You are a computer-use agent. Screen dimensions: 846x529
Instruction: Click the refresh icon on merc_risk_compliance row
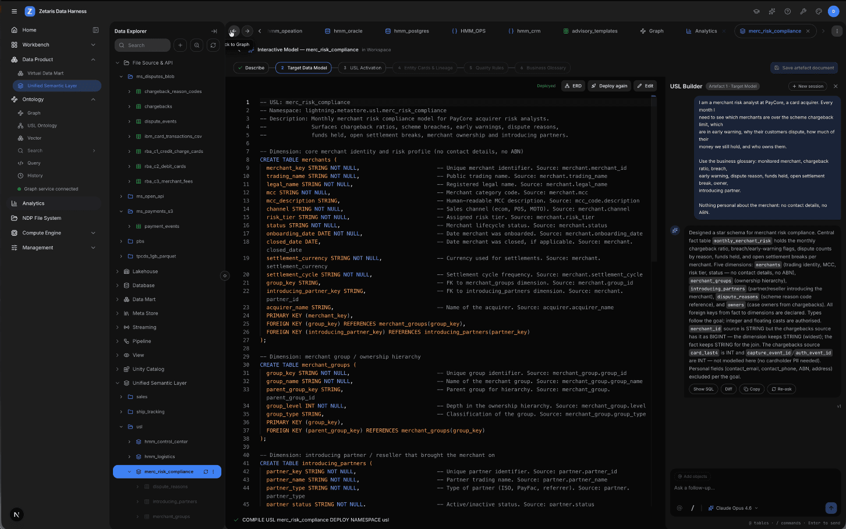206,471
